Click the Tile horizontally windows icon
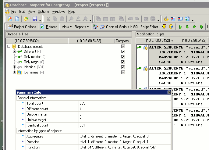This screenshot has width=209, height=150. pos(105,19)
